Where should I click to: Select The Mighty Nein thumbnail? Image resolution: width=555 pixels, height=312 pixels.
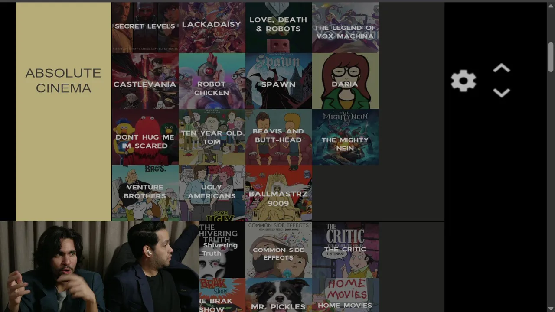tap(345, 137)
